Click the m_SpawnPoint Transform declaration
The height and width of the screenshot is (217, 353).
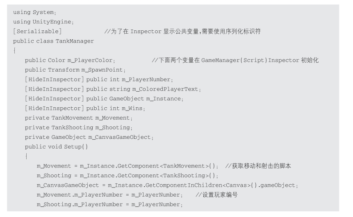(x=75, y=70)
